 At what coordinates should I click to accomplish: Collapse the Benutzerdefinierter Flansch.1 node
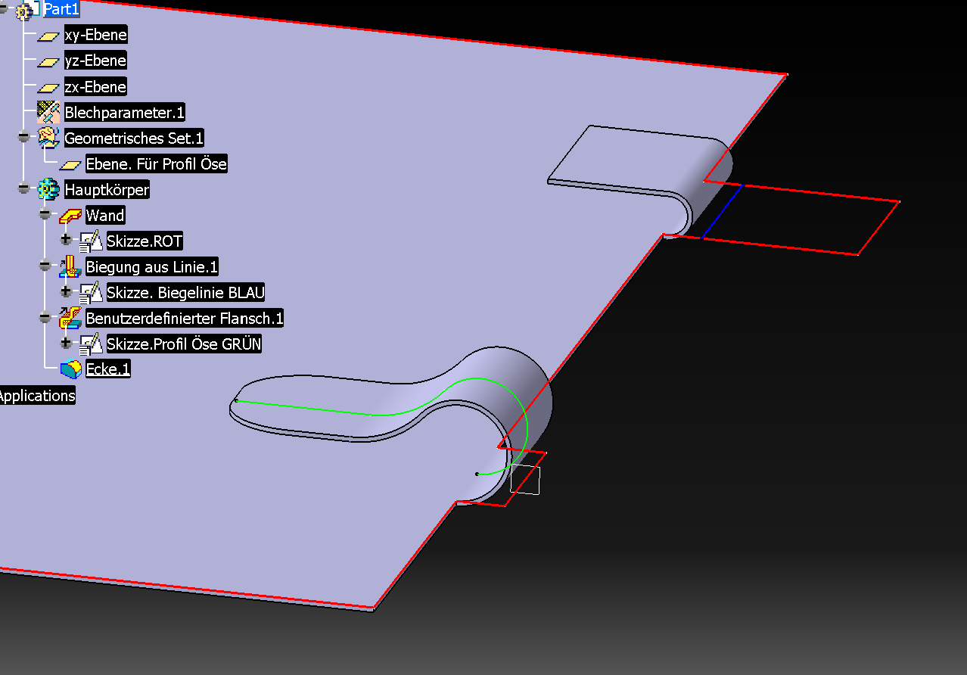45,317
